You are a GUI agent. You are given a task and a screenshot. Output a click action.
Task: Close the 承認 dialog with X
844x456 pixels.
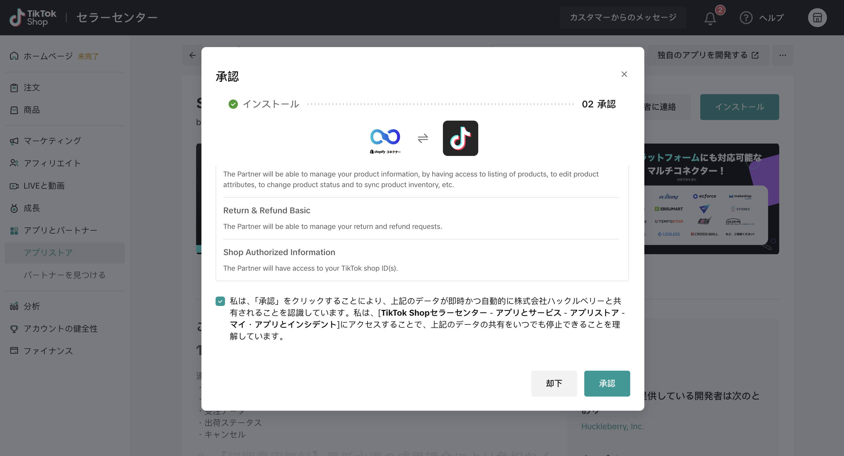tap(624, 74)
